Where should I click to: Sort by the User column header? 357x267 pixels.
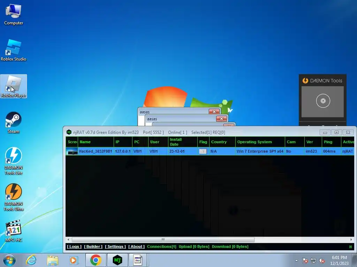click(158, 142)
